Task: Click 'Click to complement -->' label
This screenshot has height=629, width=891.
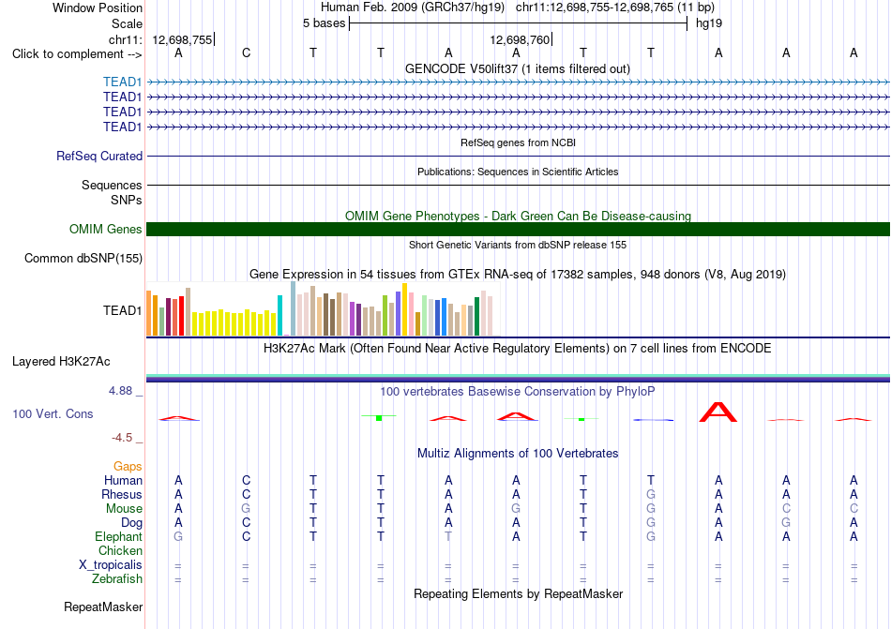Action: [77, 54]
